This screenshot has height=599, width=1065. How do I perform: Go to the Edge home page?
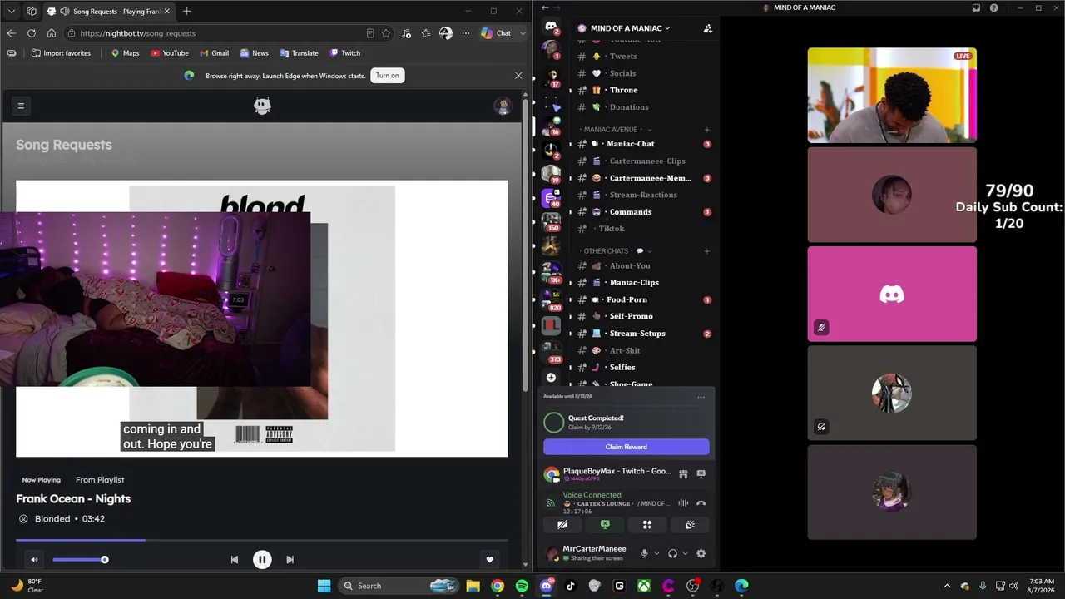pyautogui.click(x=52, y=33)
